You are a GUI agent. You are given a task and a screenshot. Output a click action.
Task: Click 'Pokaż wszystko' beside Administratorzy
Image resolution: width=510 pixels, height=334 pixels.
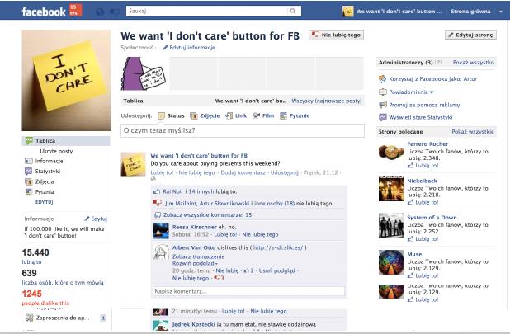click(473, 63)
